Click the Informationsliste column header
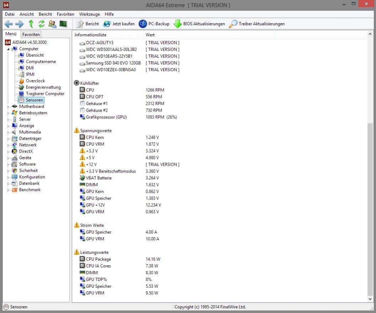This screenshot has width=376, height=313. [x=108, y=35]
